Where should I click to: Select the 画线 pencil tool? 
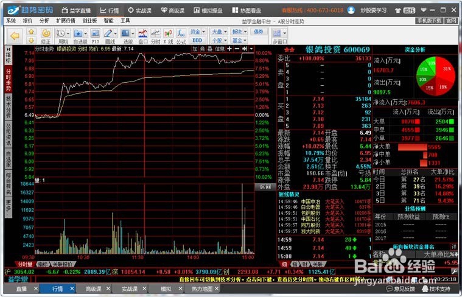[x=108, y=33]
